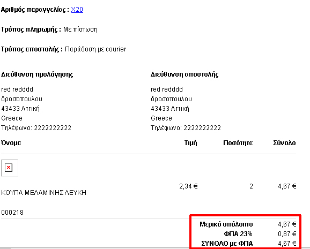Screen dimensions: 310x249
Task: Click 'δροσοπουλου' in shipping address
Action: point(171,99)
